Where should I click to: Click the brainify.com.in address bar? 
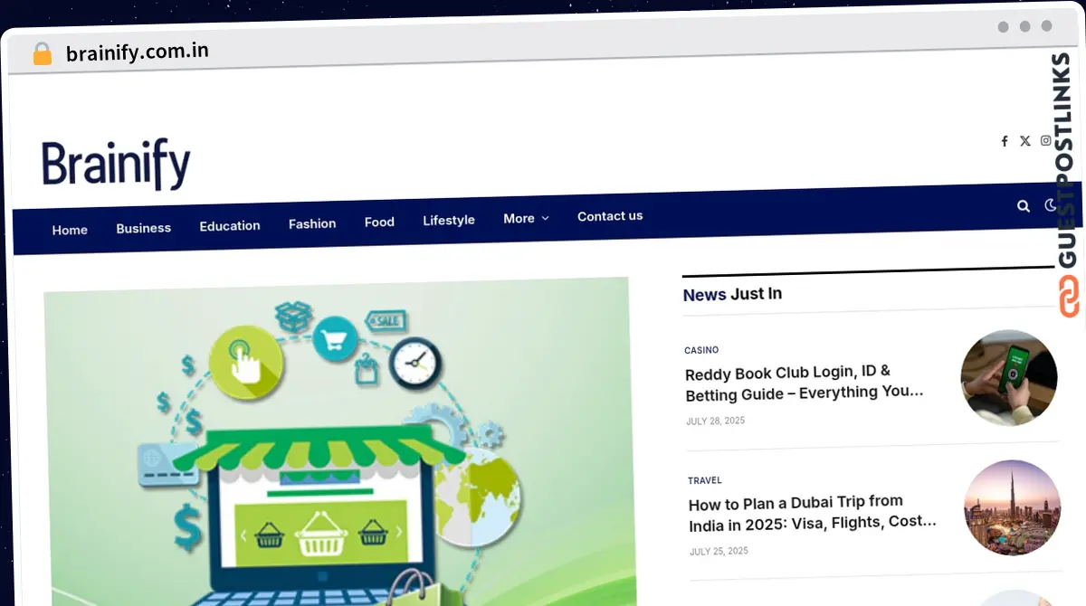[x=137, y=52]
